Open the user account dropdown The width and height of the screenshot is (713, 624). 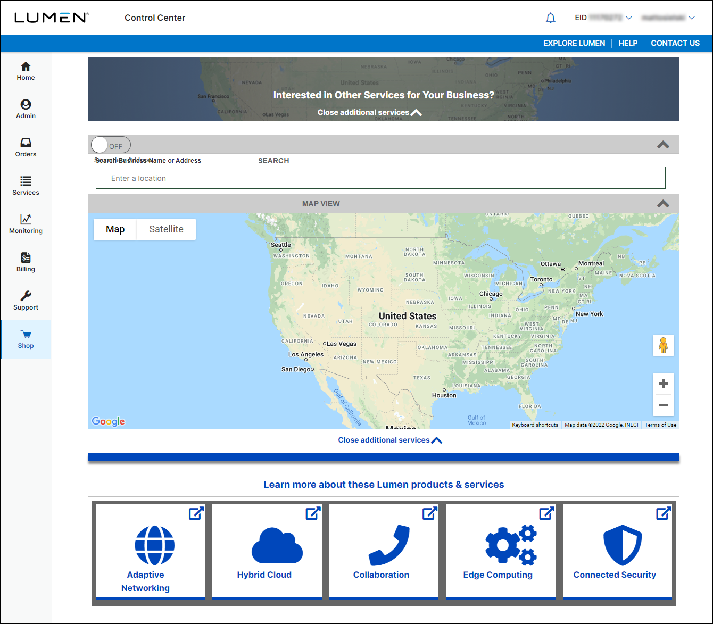click(668, 18)
